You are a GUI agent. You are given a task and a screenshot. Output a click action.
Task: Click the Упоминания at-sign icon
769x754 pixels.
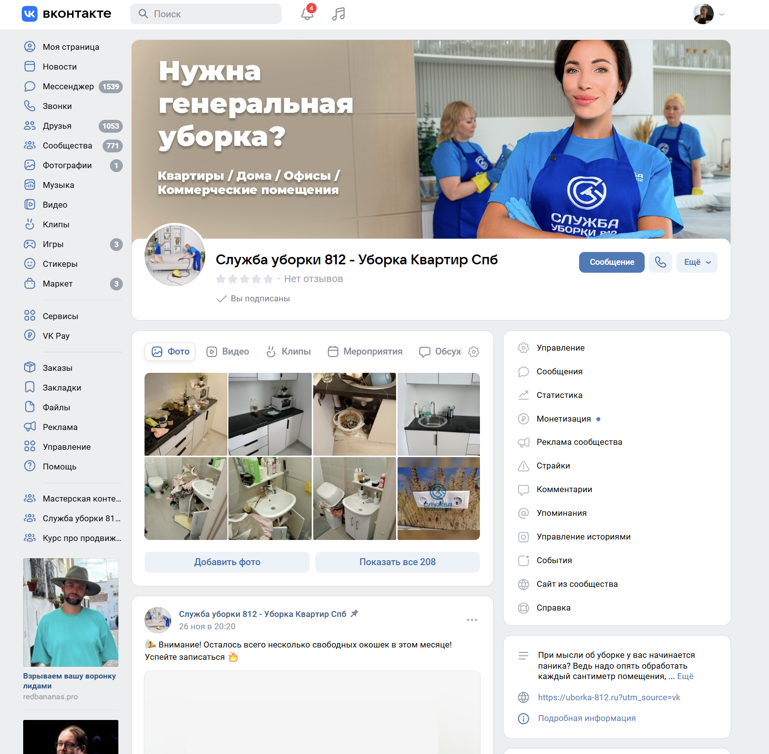[x=523, y=513]
